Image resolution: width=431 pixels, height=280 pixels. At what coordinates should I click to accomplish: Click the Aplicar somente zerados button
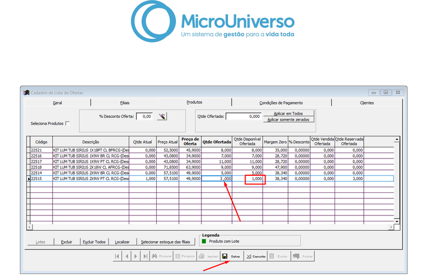pos(288,119)
